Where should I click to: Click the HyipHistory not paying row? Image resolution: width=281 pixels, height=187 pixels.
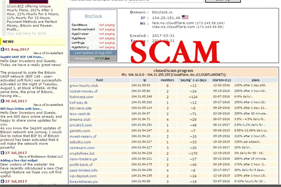point(93,47)
